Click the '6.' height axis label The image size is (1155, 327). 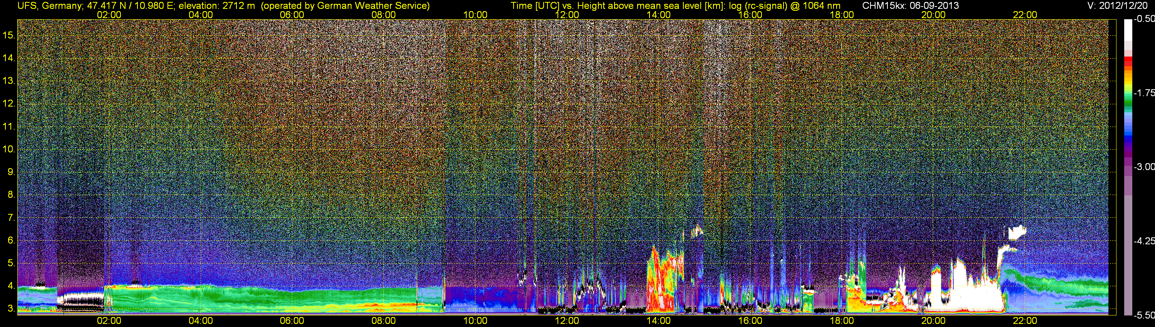[11, 240]
